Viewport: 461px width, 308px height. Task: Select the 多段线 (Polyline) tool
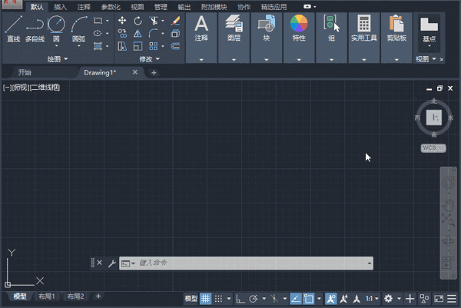point(35,28)
